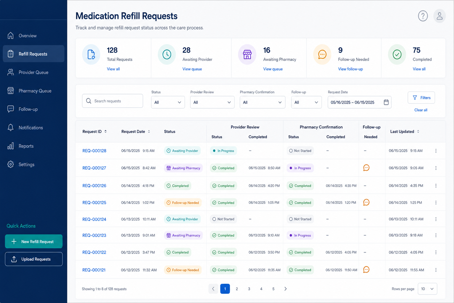Screen dimensions: 454x303
Task: Open Reports in the sidebar
Action: (34, 146)
